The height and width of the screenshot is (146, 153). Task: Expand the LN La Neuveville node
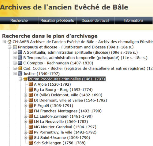click(26, 122)
